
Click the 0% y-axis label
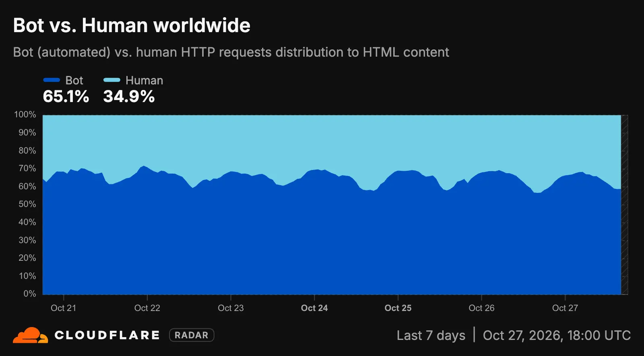click(x=29, y=294)
